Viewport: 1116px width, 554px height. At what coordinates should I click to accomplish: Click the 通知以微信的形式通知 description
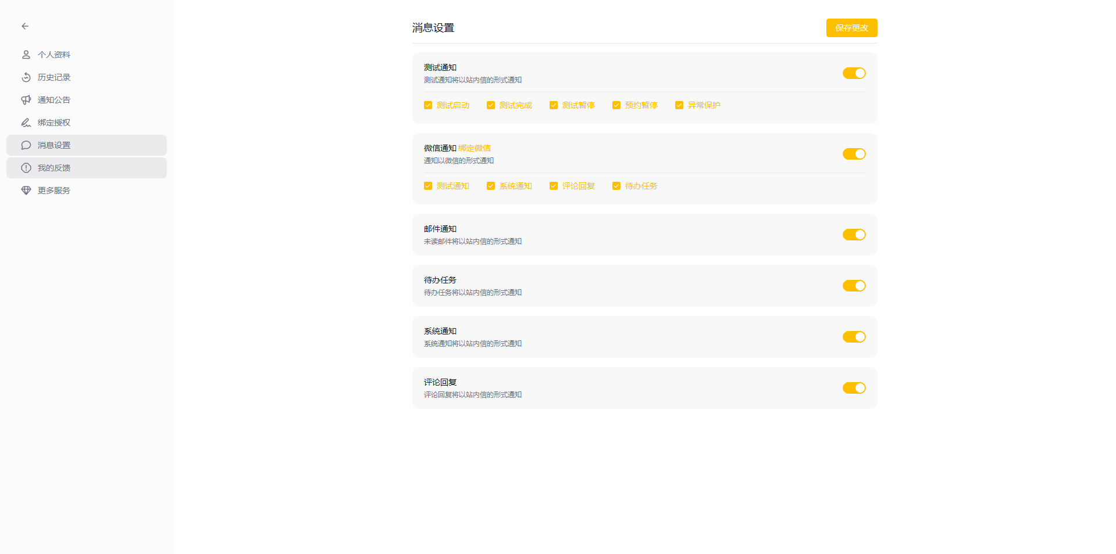tap(459, 161)
